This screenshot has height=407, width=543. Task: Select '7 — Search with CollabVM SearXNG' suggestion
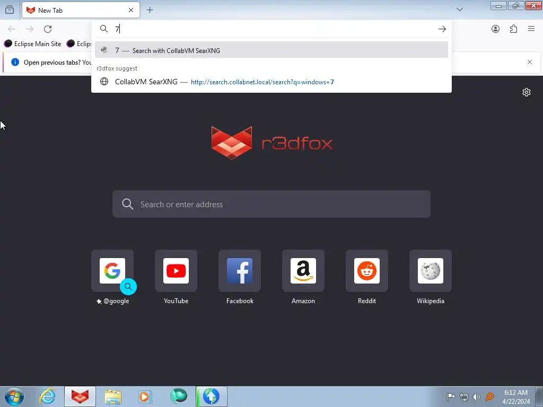coord(271,50)
